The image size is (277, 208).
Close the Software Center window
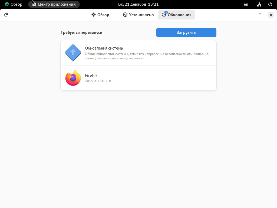(271, 15)
